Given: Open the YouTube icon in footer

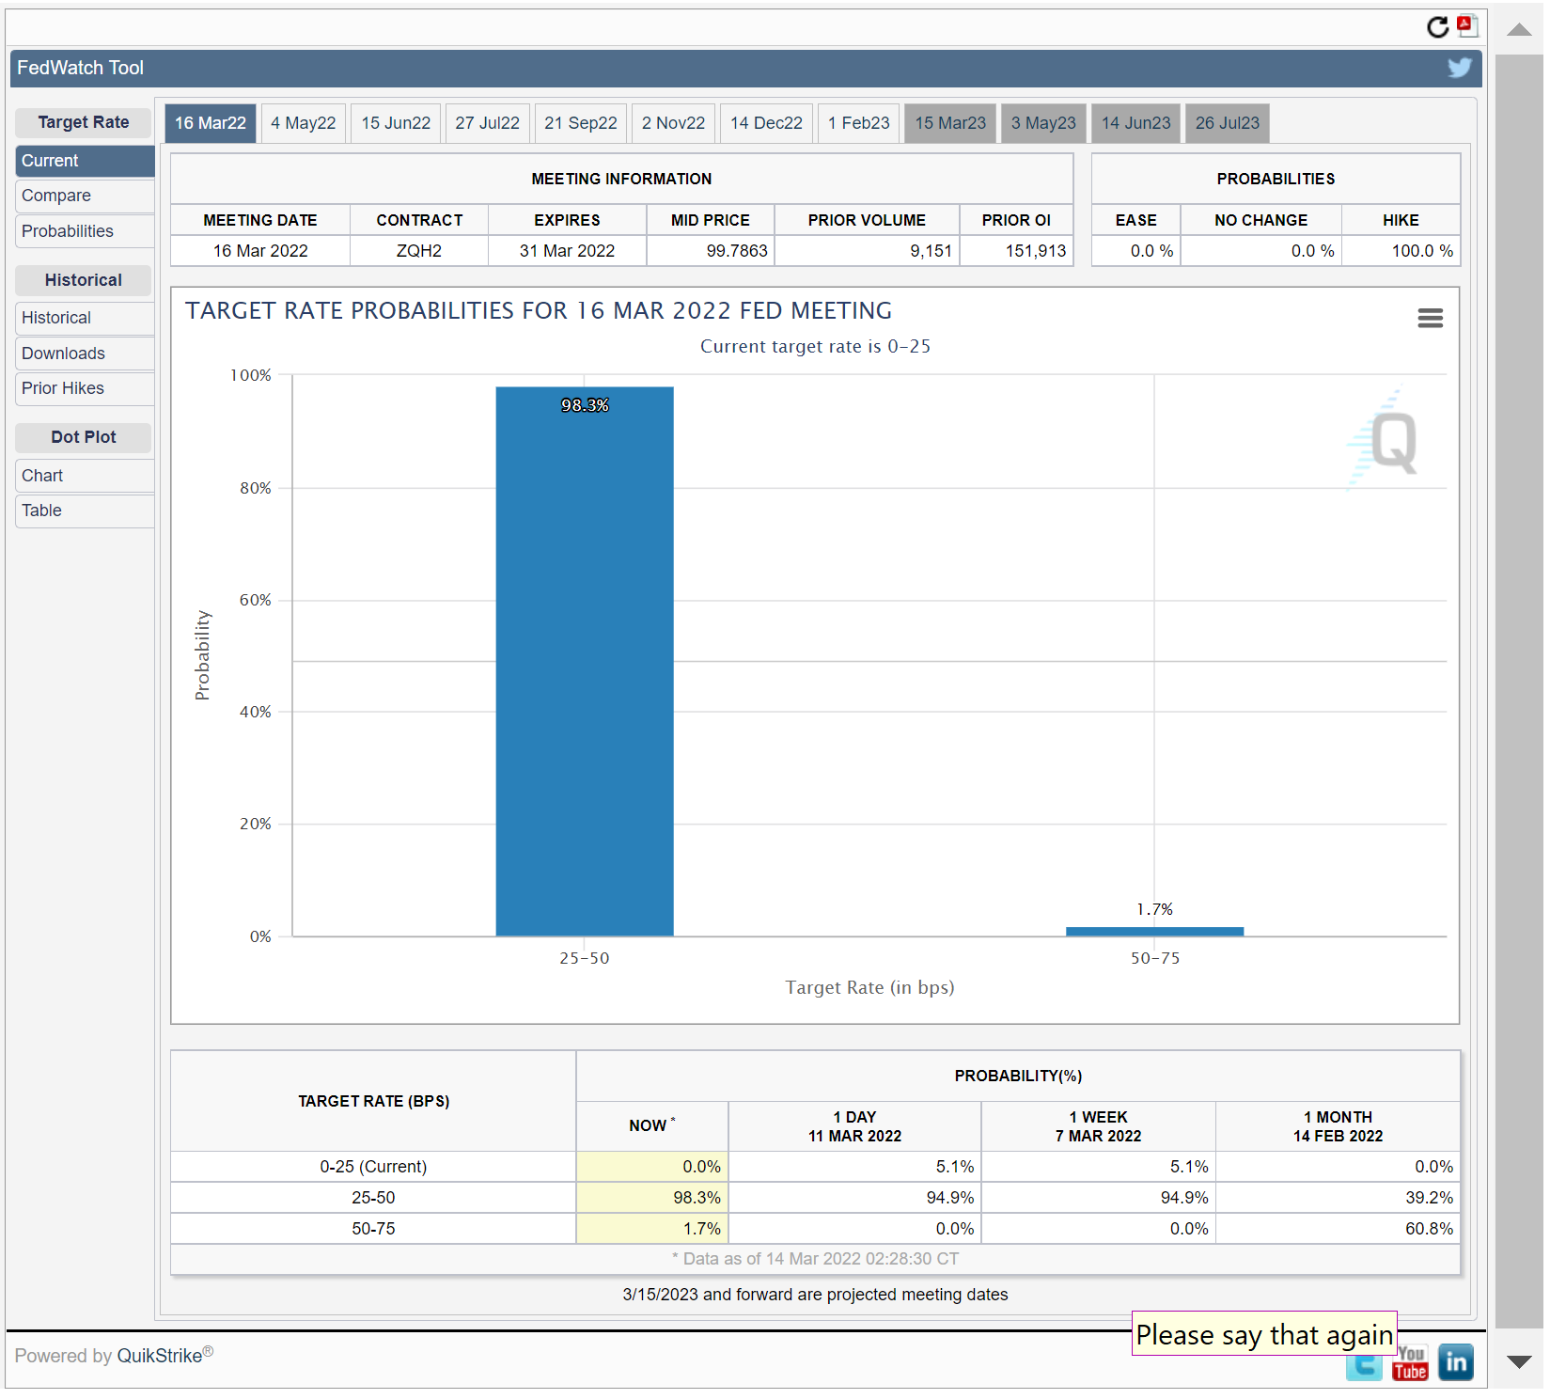Looking at the screenshot, I should click(x=1410, y=1364).
